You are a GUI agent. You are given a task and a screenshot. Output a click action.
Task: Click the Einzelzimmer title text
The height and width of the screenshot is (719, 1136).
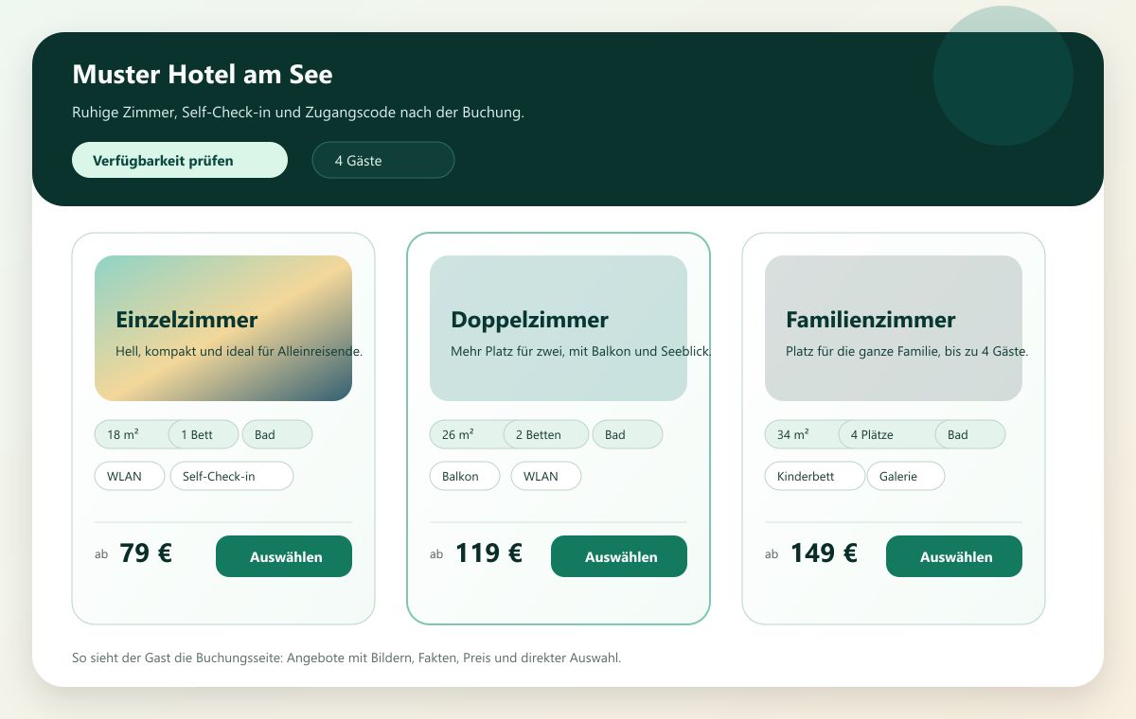click(186, 320)
